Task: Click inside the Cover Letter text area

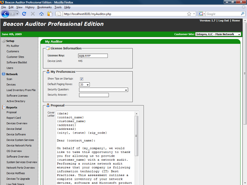Action: tap(95, 148)
